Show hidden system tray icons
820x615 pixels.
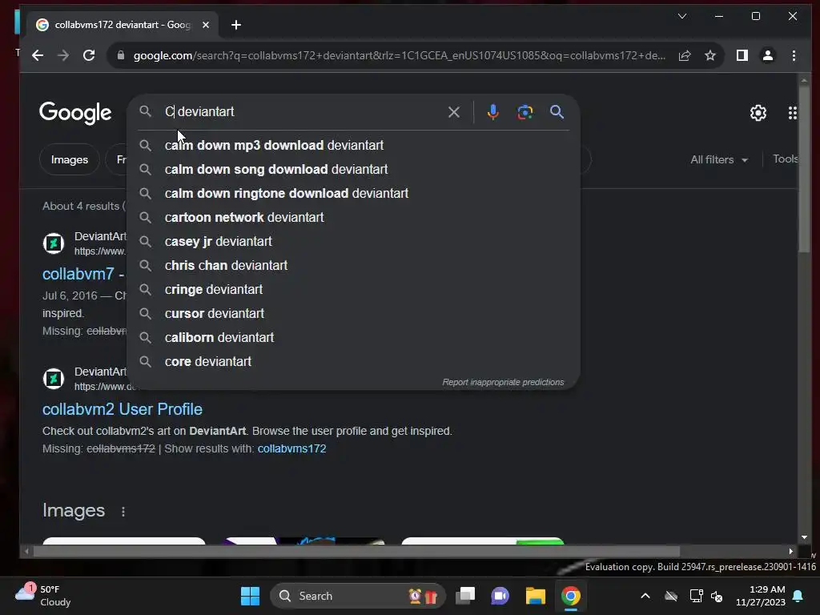click(645, 596)
